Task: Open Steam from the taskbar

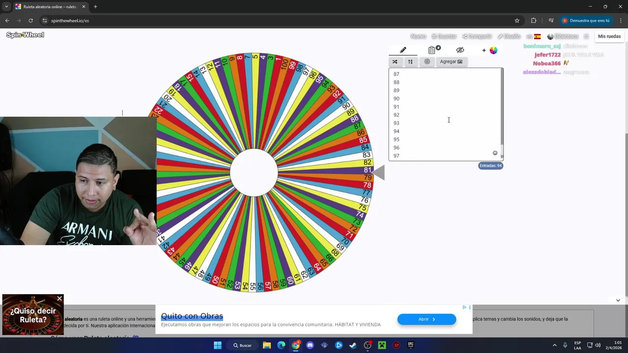Action: coord(353,345)
